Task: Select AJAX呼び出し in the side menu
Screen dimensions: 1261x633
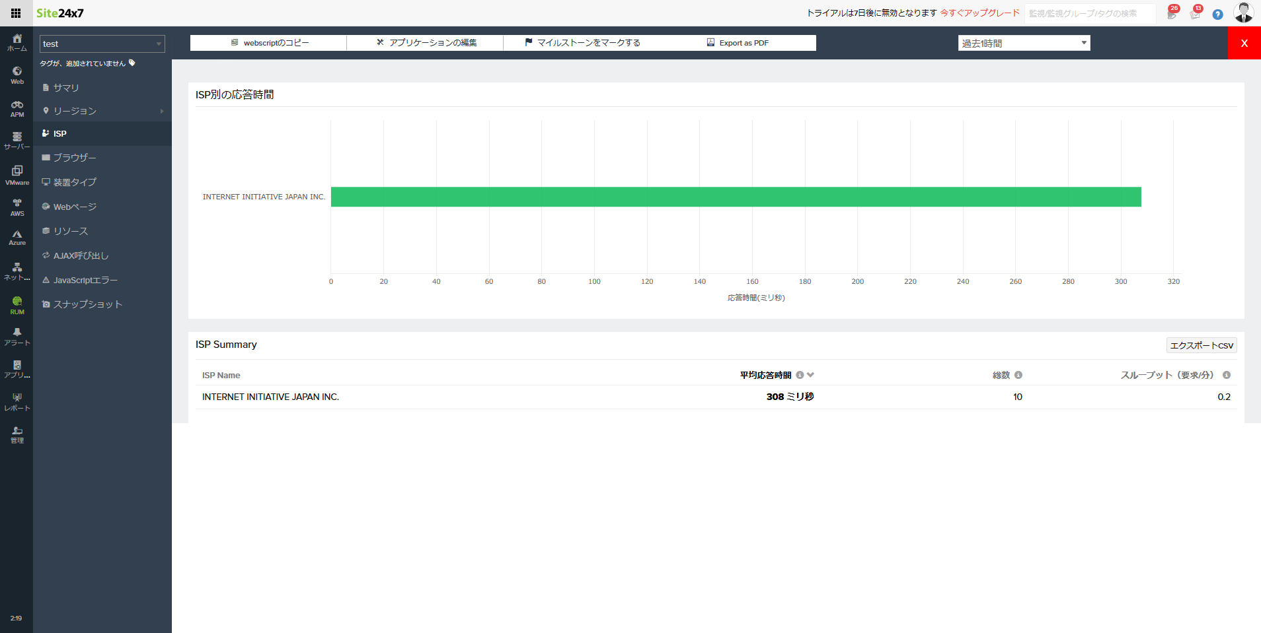Action: click(102, 255)
